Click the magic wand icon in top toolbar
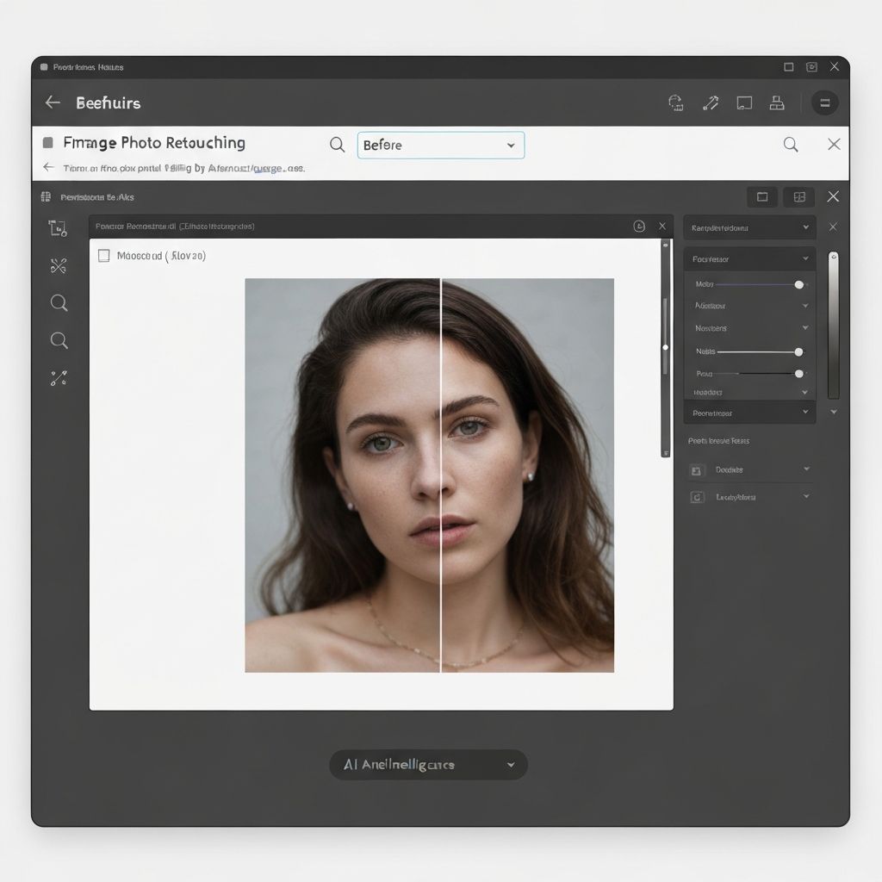The image size is (882, 882). (711, 103)
